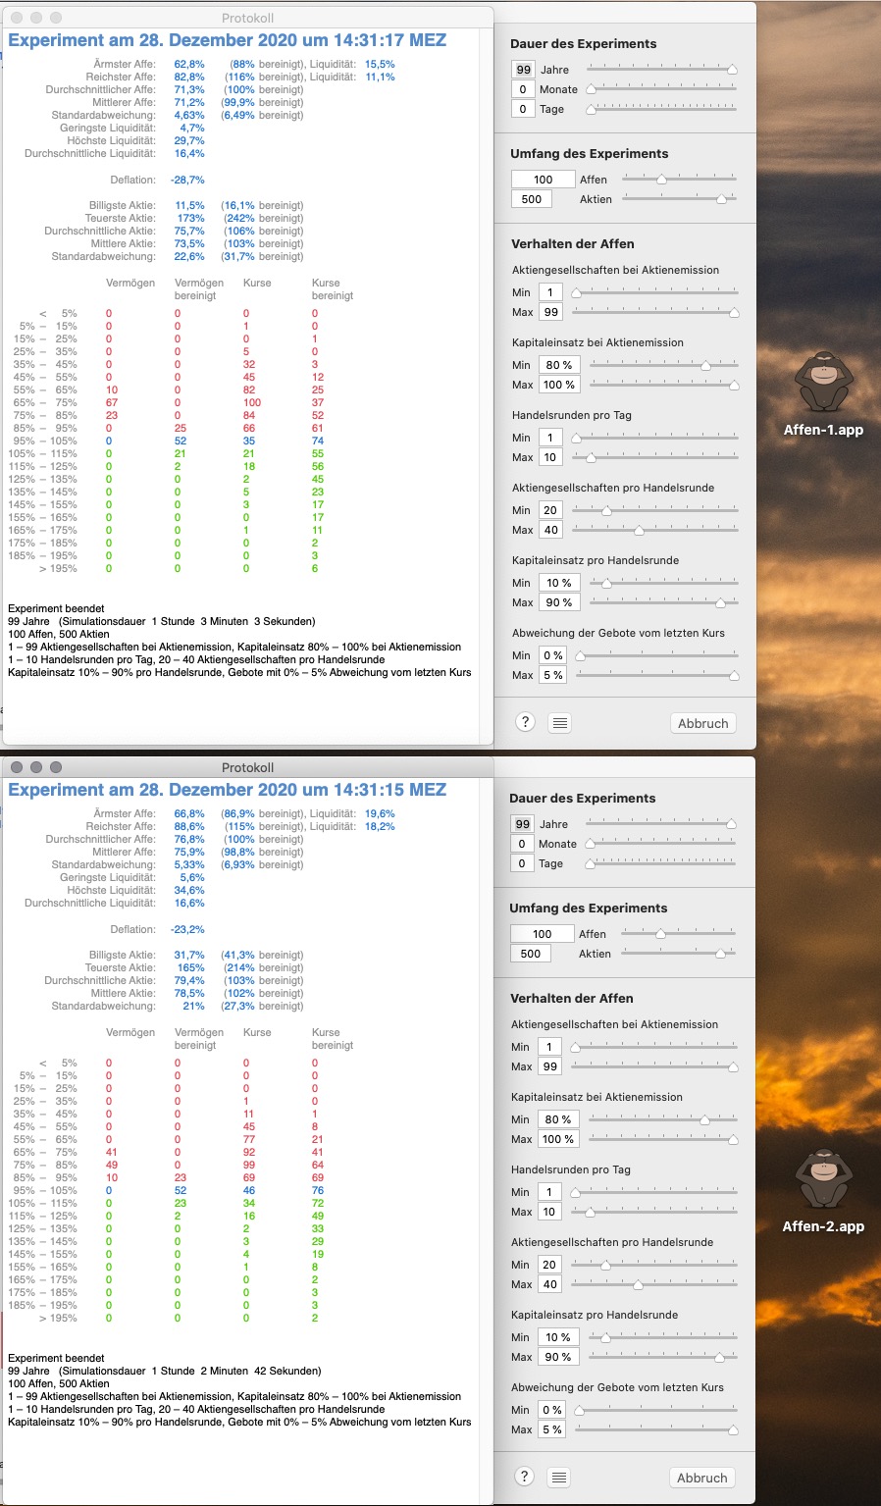Viewport: 881px width, 1506px height.
Task: Click the Jahre field in the lower panel
Action: pyautogui.click(x=522, y=824)
